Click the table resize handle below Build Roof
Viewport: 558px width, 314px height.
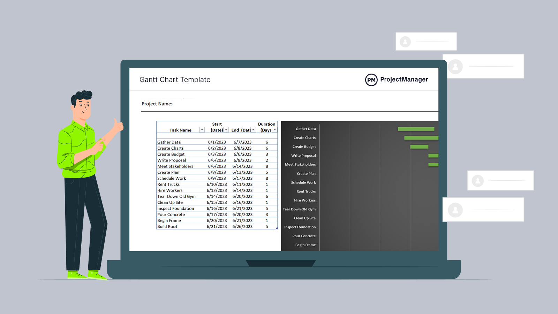point(277,229)
